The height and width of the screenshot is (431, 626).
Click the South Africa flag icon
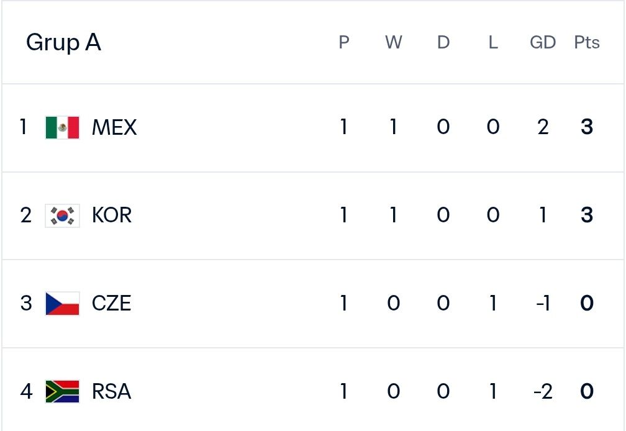62,391
